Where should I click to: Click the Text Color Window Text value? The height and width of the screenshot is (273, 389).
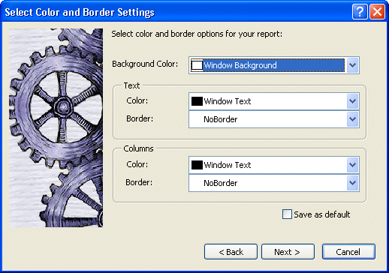[228, 101]
